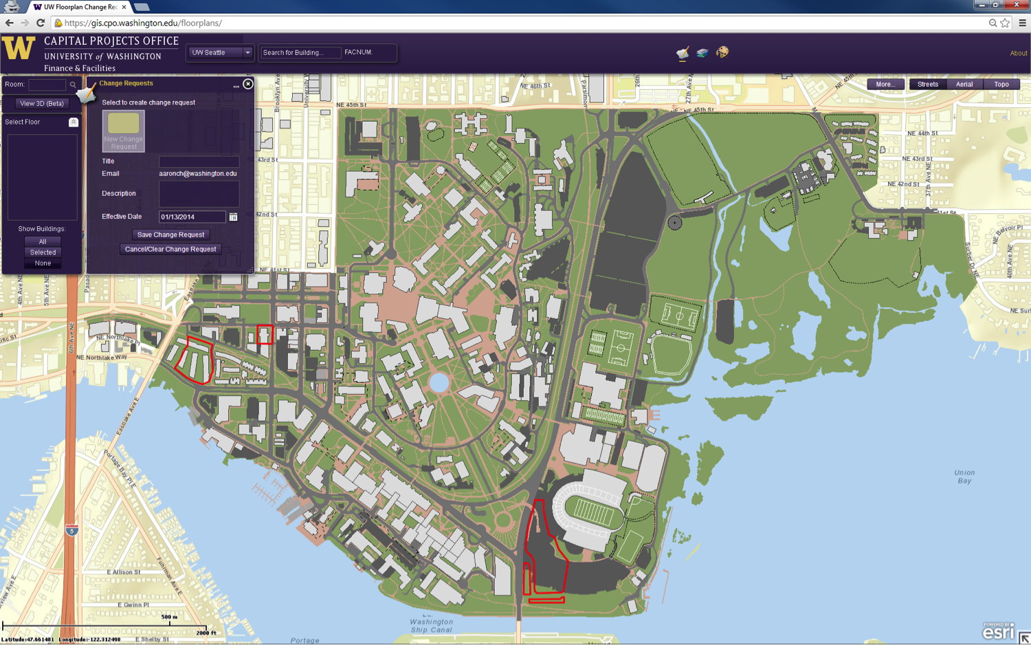The image size is (1031, 645).
Task: Open the More... basemap options
Action: 885,84
